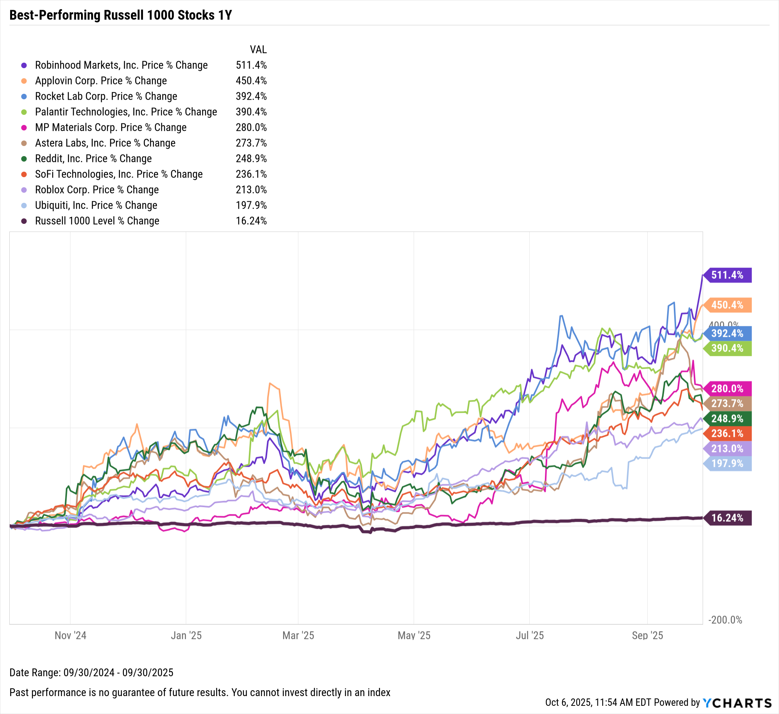
Task: Click the 197.9% light blue value flag
Action: [x=727, y=464]
